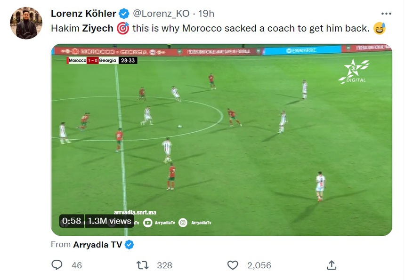Image resolution: width=405 pixels, height=280 pixels.
Task: Open the three-dot more options menu
Action: click(x=386, y=14)
